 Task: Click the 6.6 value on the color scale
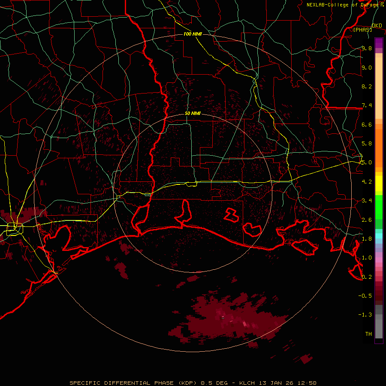pyautogui.click(x=367, y=124)
